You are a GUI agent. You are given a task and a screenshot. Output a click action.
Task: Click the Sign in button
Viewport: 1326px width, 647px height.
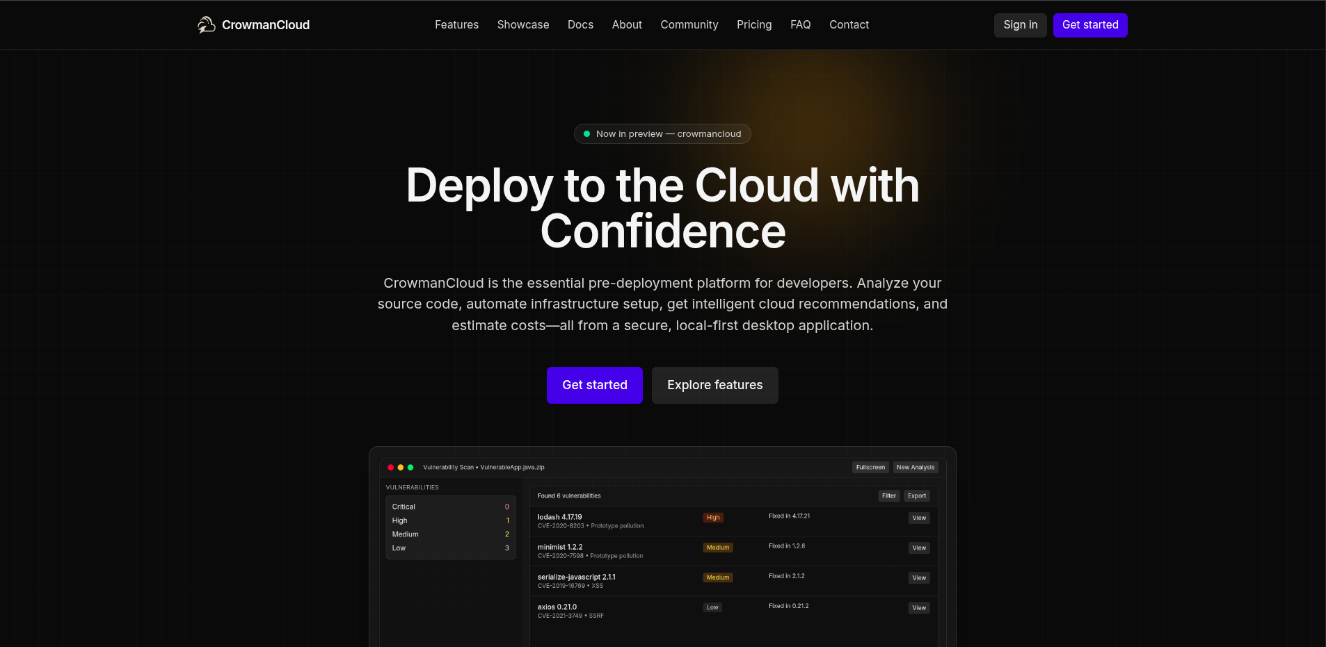tap(1020, 25)
